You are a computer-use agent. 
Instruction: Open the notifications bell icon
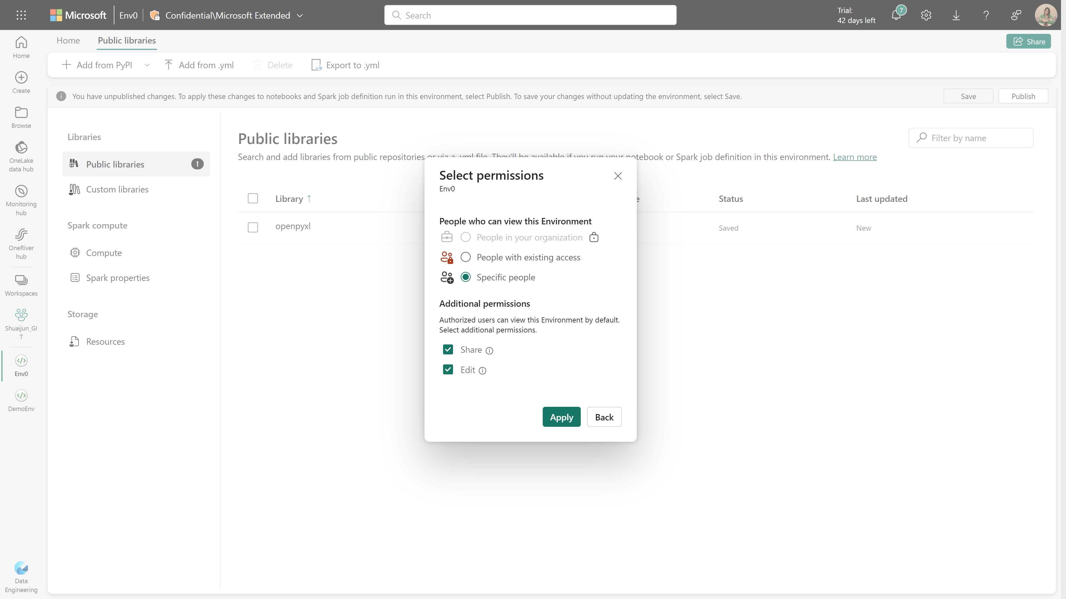click(x=896, y=15)
